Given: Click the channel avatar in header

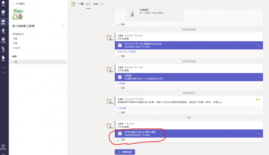Looking at the screenshot, I should tap(73, 4).
